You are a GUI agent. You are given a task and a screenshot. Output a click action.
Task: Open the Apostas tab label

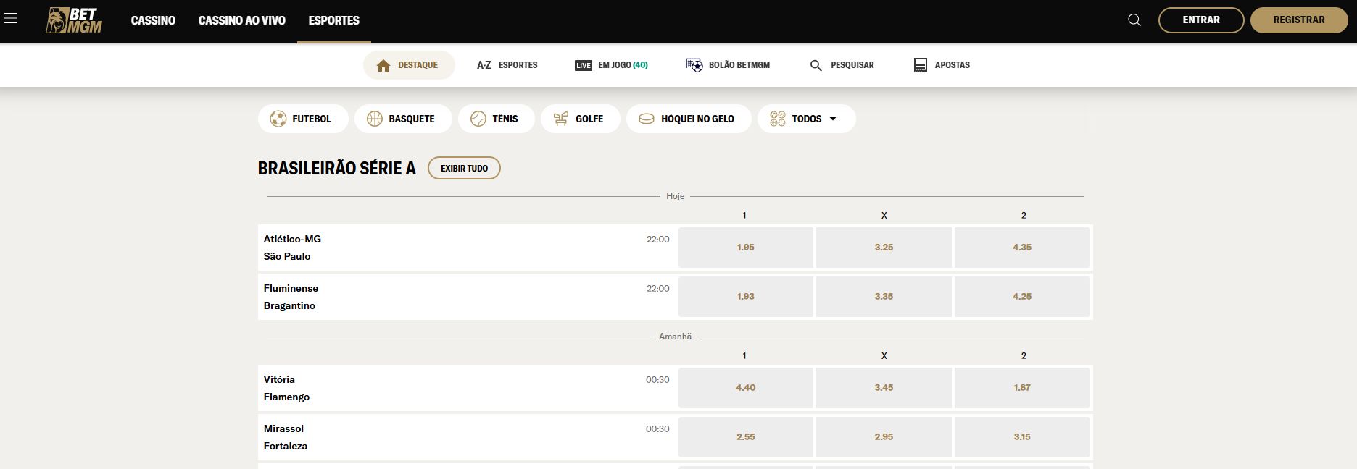click(953, 65)
